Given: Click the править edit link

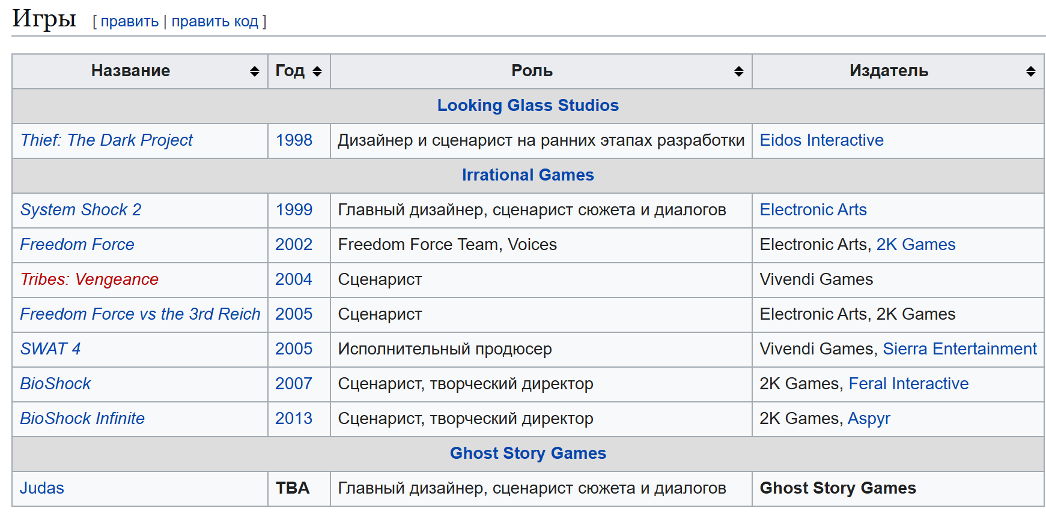Looking at the screenshot, I should point(130,22).
